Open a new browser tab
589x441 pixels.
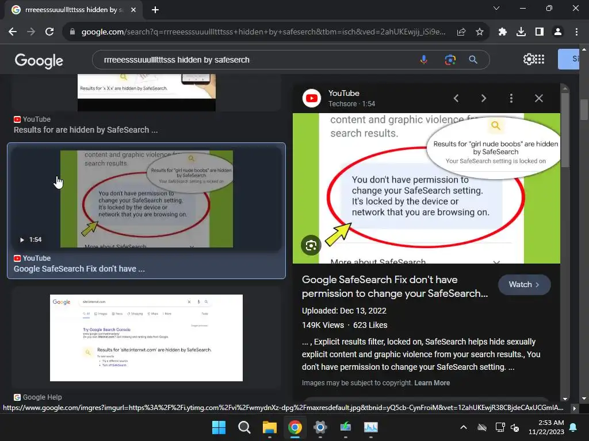(155, 10)
